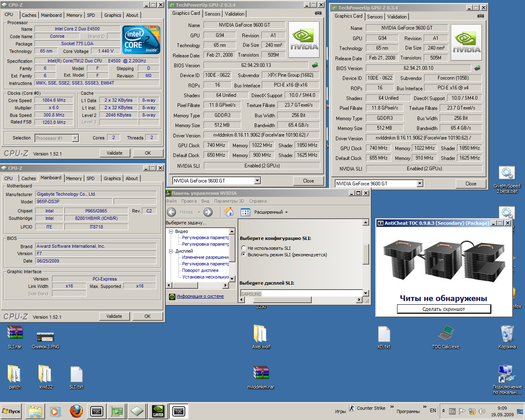This screenshot has height=420, width=525.
Task: Click Close in the left GPU-Z window
Action: pos(308,181)
